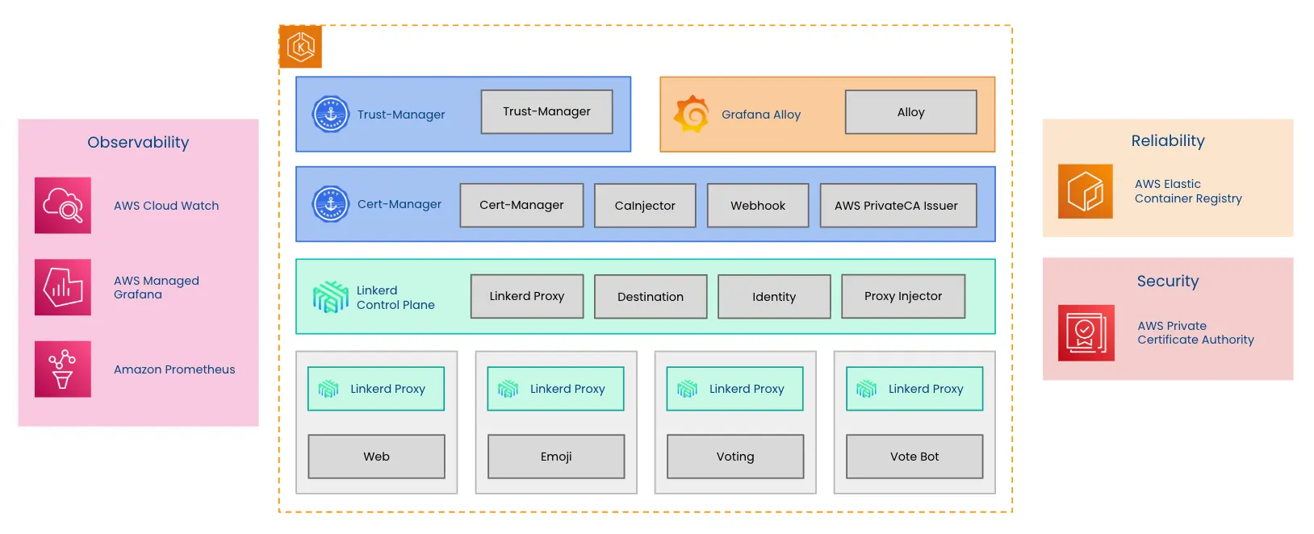Click the AWS Cloud Watch icon

click(x=63, y=206)
